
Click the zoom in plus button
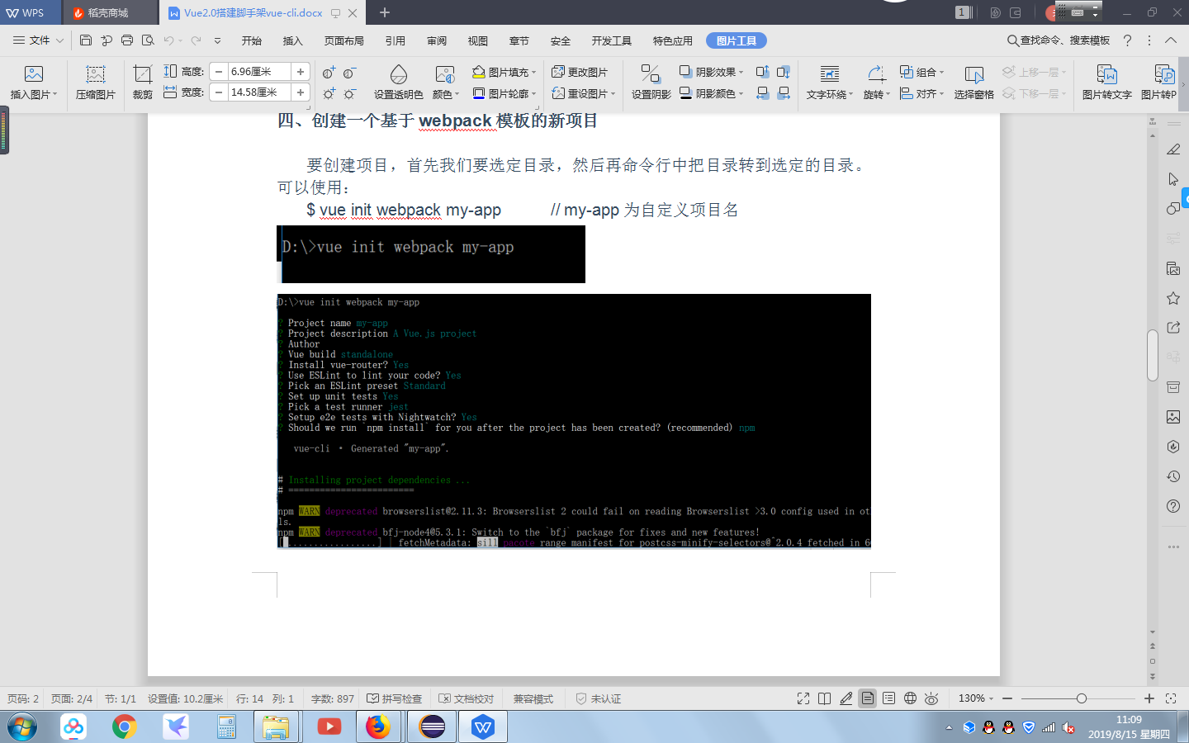click(1149, 698)
